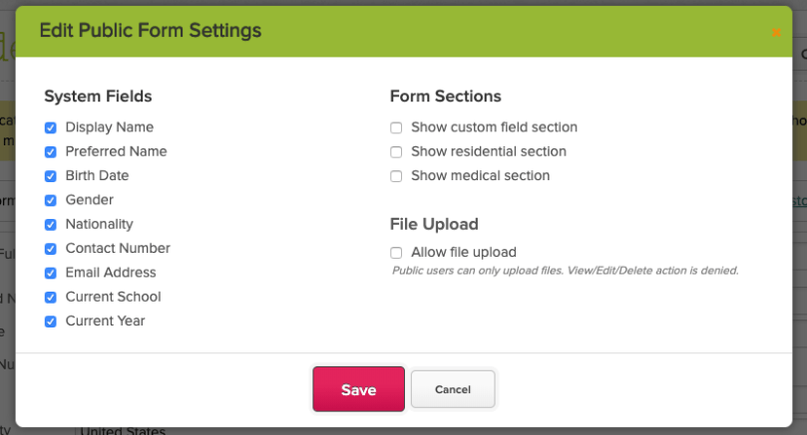Viewport: 807px width, 435px height.
Task: Tick the Allow file upload checkbox
Action: click(396, 253)
